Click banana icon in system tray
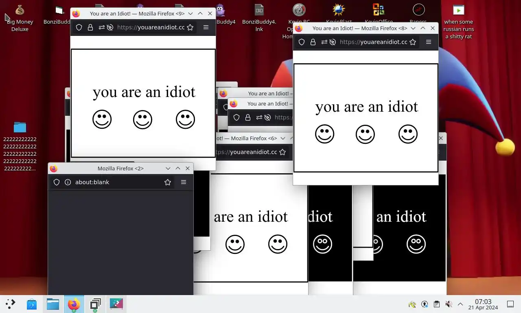 click(x=412, y=304)
